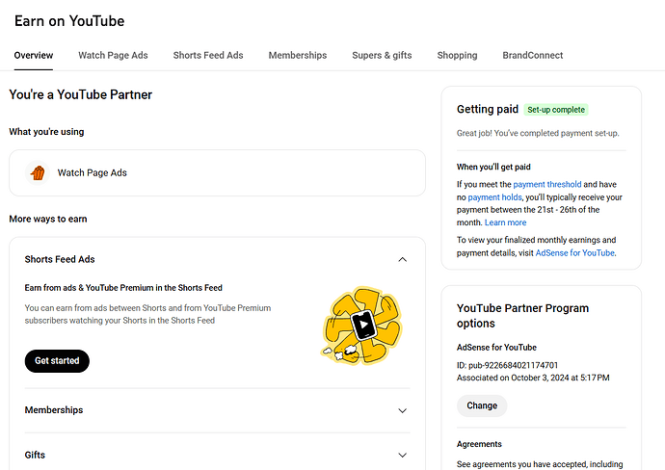
Task: Click the yellow Shorts Feed illustration
Action: point(361,326)
